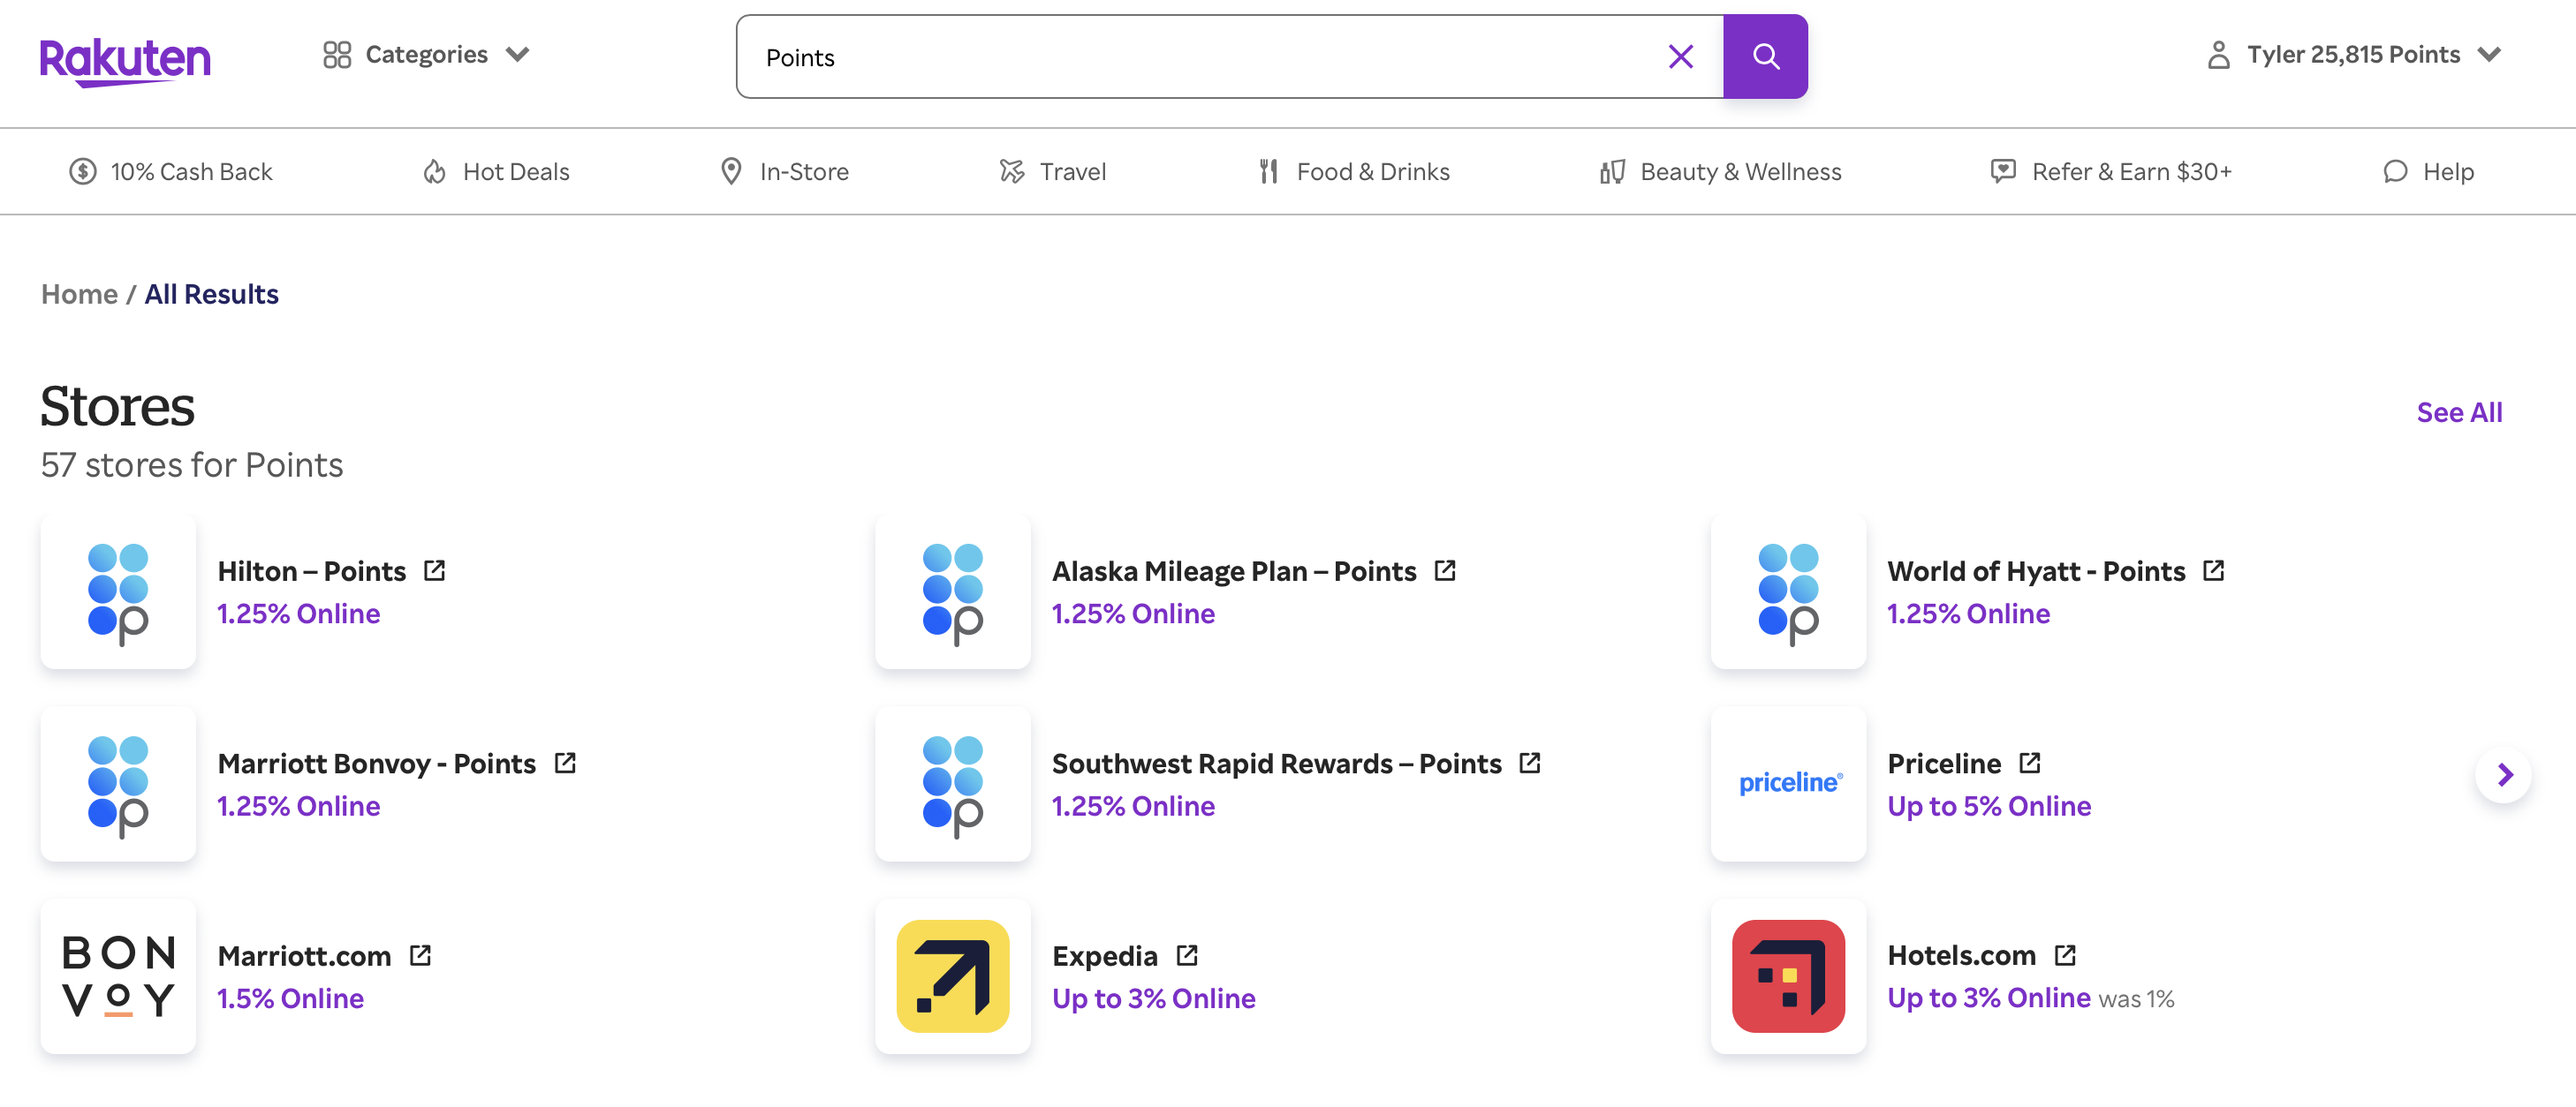Expand the Tyler account dropdown chevron
2576x1107 pixels.
(2489, 55)
